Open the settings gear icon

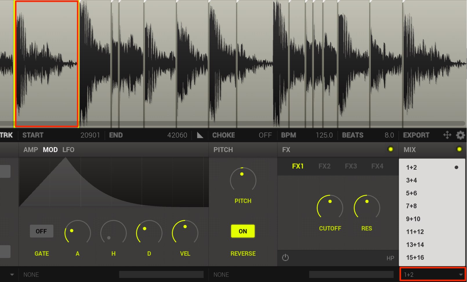point(460,135)
